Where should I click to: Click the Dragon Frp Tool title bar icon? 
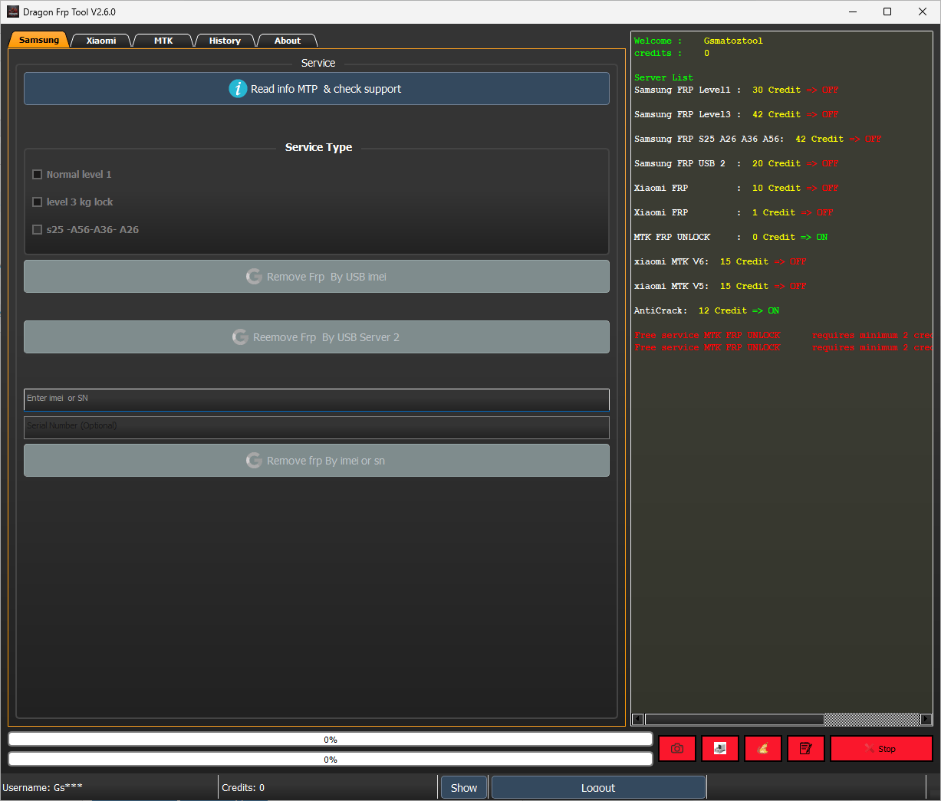tap(12, 11)
